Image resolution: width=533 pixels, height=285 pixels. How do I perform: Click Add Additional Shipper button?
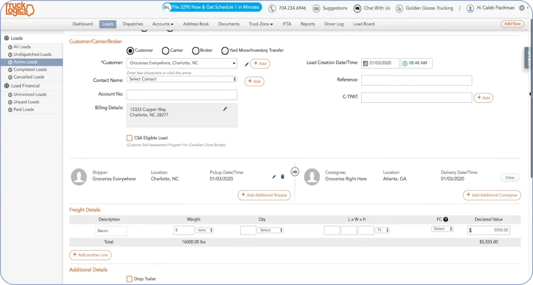(264, 195)
